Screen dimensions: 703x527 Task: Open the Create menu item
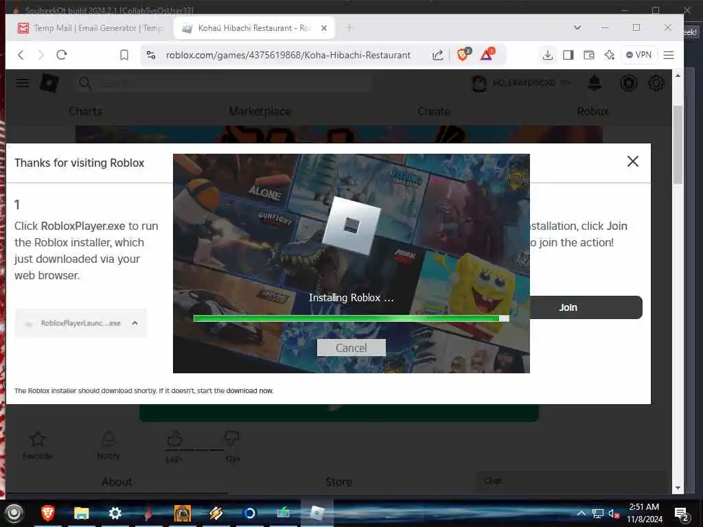434,112
